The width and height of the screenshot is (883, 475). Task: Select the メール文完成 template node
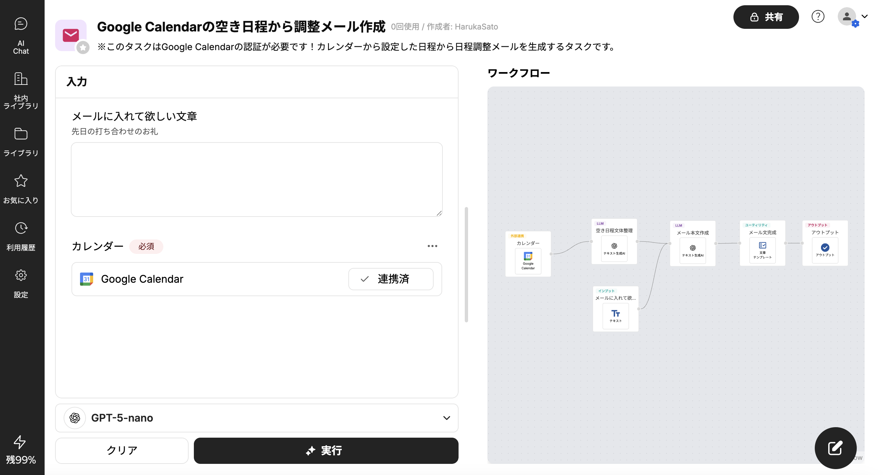(x=762, y=243)
